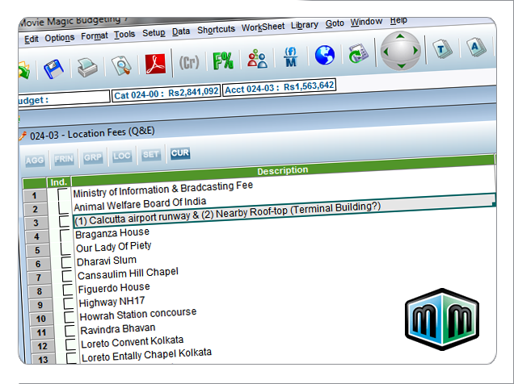This screenshot has width=514, height=384.
Task: Check Ind. box for Braganza House row
Action: click(65, 235)
